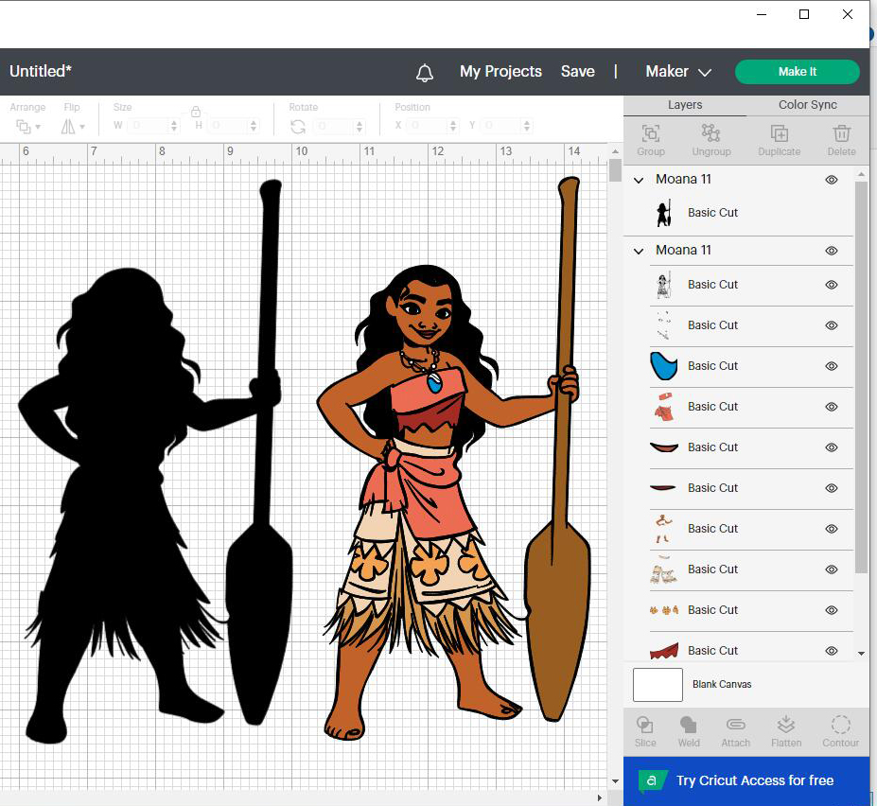Screen dimensions: 877x806
Task: Click the width W stepper arrows
Action: click(x=174, y=126)
